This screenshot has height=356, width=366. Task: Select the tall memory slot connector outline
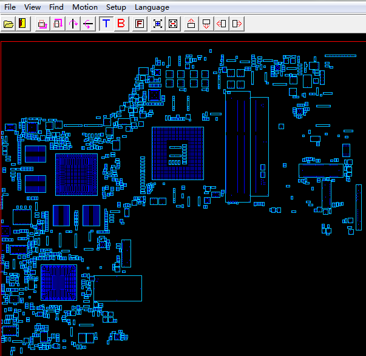[x=238, y=147]
